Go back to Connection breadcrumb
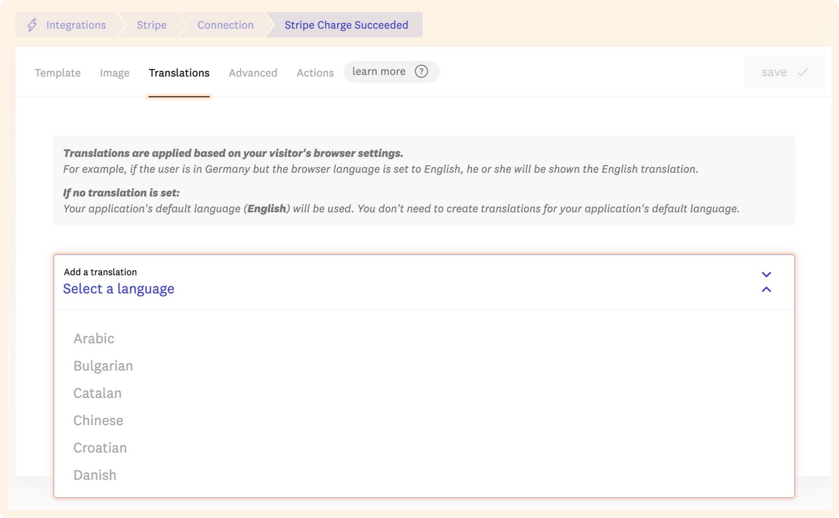The width and height of the screenshot is (839, 518). point(225,25)
